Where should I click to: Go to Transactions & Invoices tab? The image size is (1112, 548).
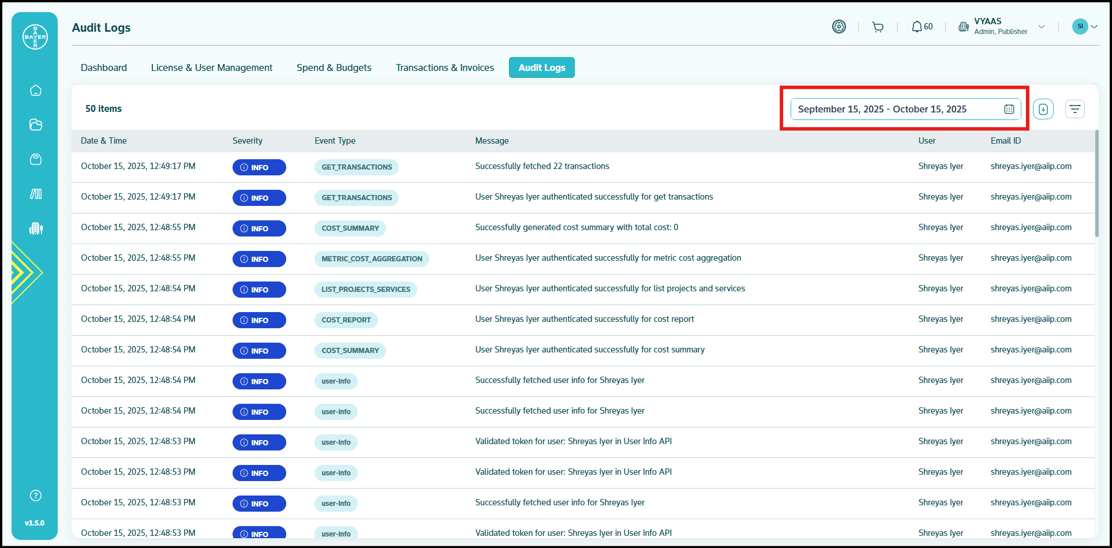pos(444,67)
